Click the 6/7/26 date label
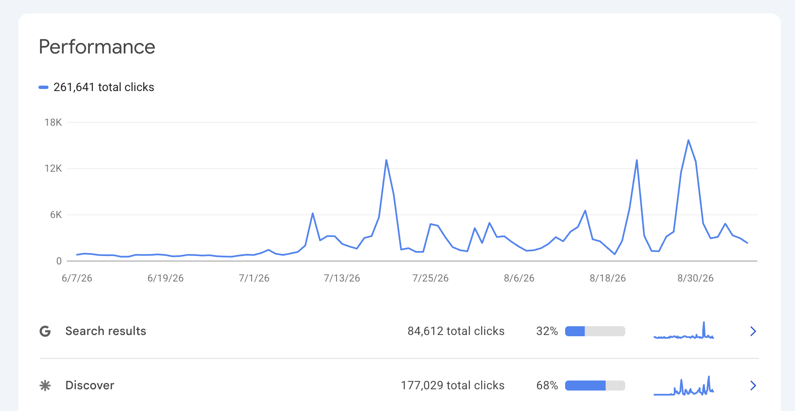Image resolution: width=795 pixels, height=411 pixels. 77,278
